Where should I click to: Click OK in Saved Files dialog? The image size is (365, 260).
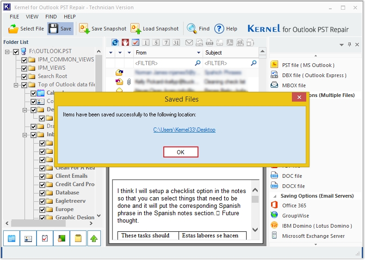180,152
